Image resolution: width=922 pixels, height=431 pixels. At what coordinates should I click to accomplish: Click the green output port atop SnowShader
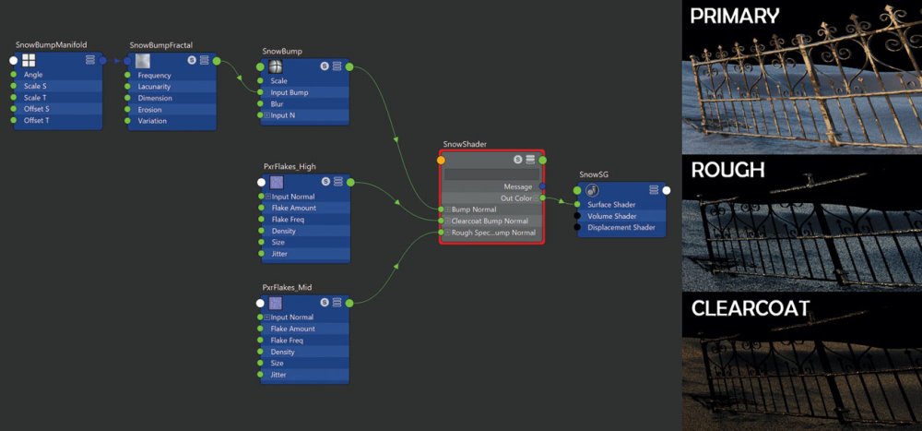click(543, 160)
